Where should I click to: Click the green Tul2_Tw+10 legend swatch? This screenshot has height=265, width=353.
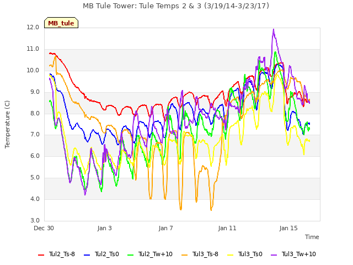[x=131, y=255]
